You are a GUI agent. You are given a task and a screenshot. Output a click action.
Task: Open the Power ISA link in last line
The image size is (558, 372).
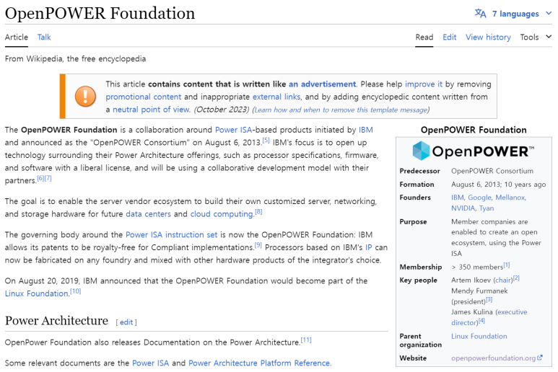[151, 363]
